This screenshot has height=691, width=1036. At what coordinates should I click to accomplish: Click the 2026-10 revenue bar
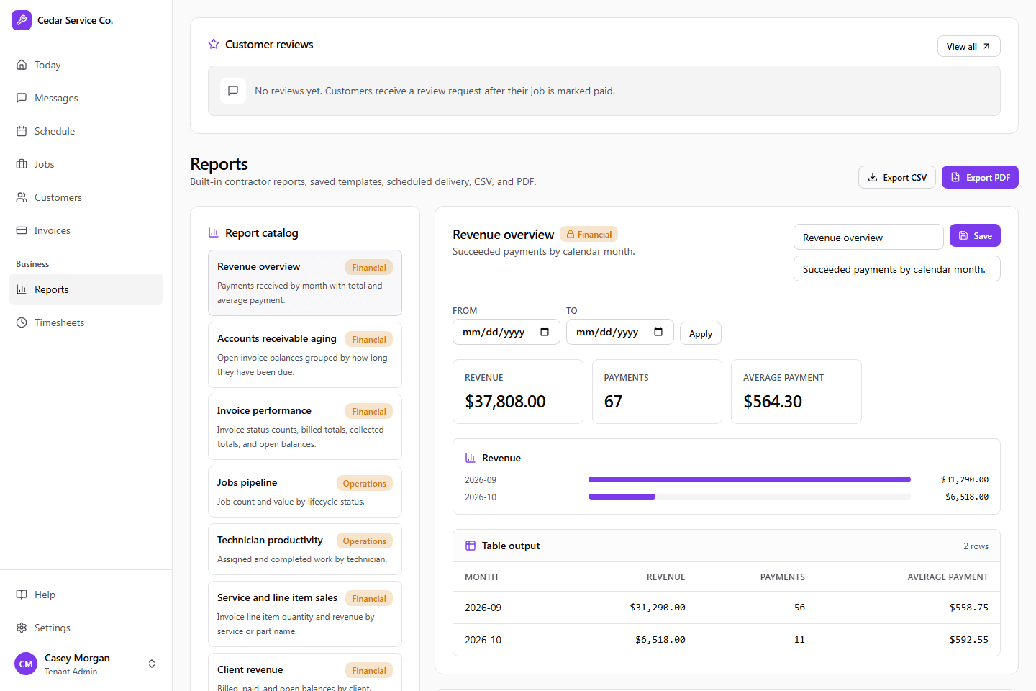coord(622,497)
